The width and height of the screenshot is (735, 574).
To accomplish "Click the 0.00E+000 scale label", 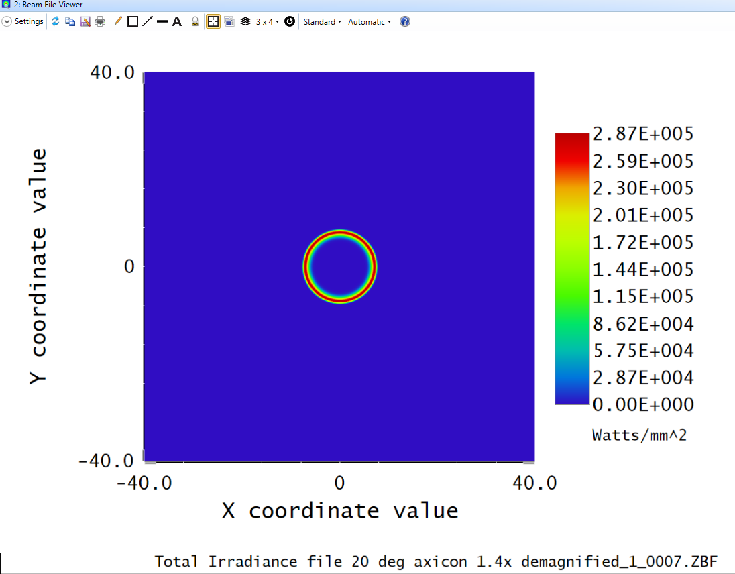I will point(643,405).
